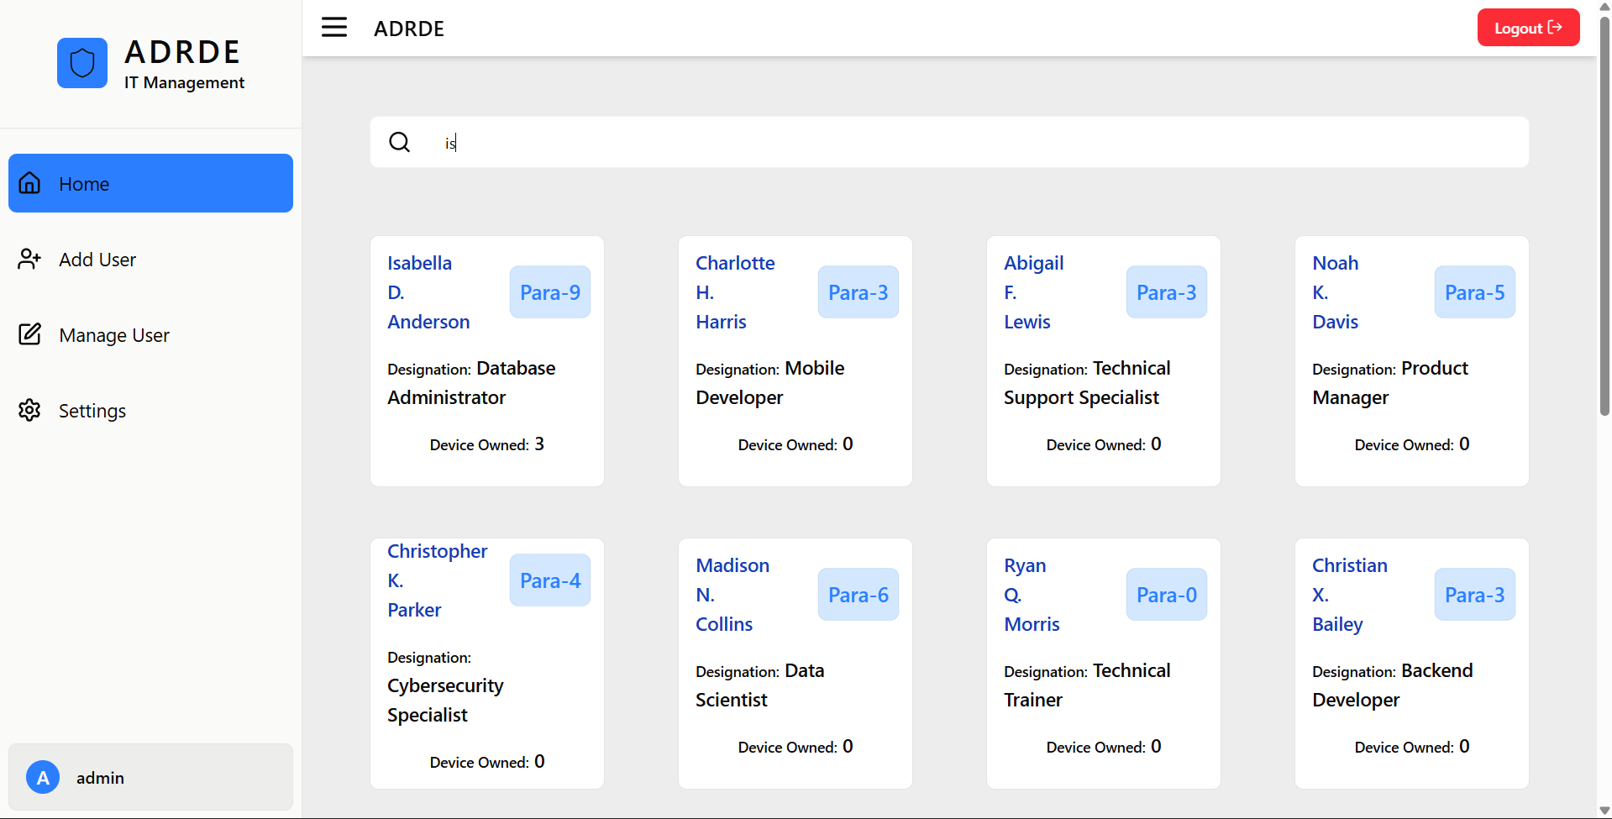Open Christopher K. Parker's name link
1612x819 pixels.
click(437, 580)
